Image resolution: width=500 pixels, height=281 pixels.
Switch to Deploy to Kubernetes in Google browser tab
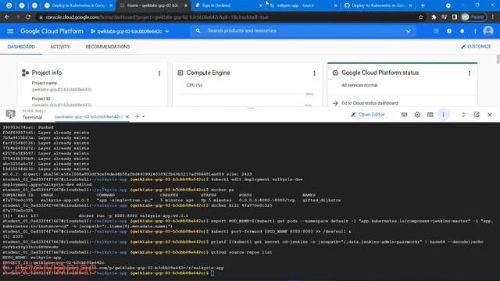(78, 5)
